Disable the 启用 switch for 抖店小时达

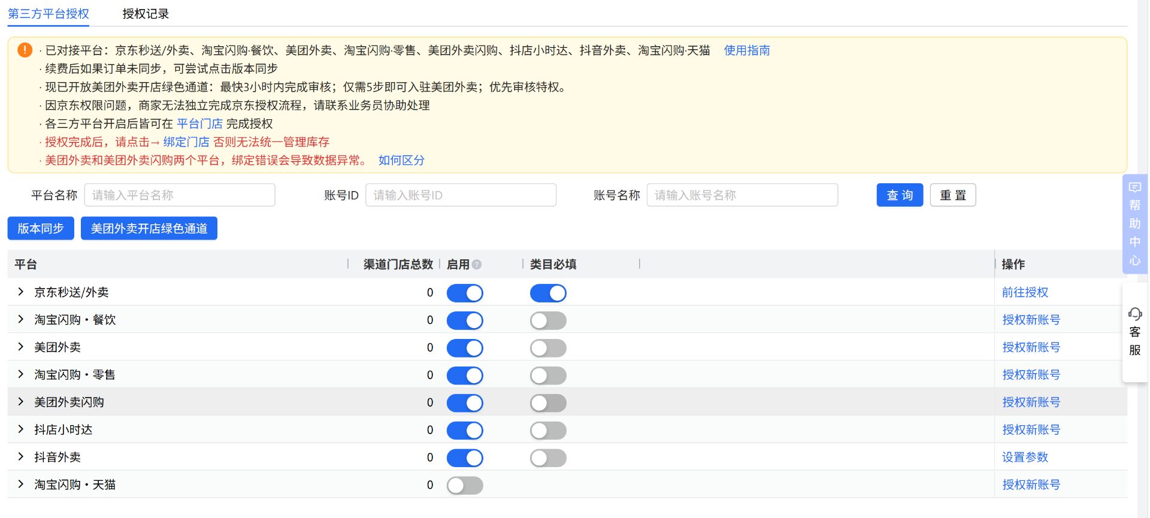pos(465,431)
